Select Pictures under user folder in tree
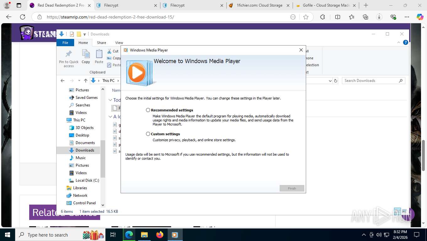The height and width of the screenshot is (241, 427). tap(82, 90)
